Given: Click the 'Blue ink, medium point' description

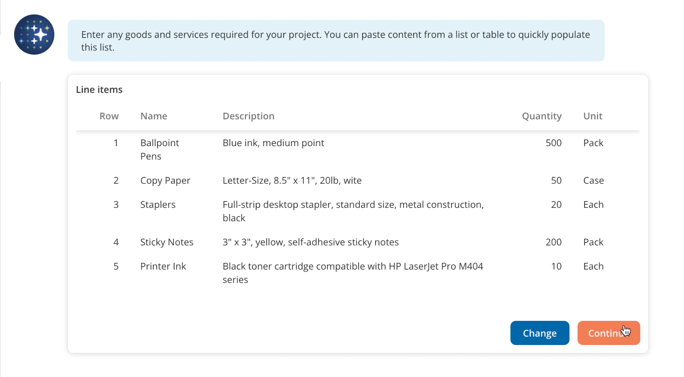Looking at the screenshot, I should click(273, 143).
